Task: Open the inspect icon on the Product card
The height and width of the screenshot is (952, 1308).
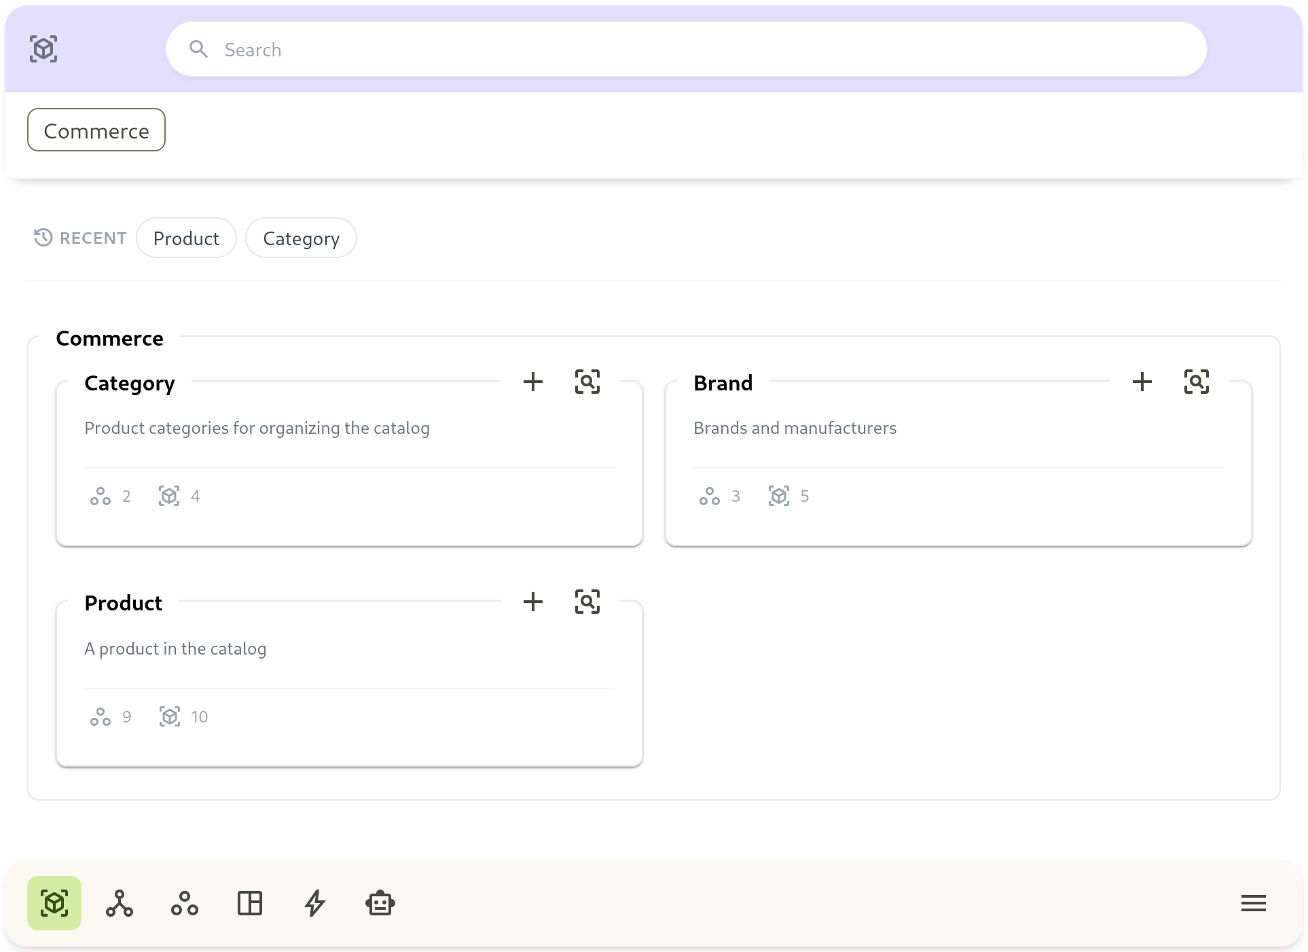Action: click(587, 602)
